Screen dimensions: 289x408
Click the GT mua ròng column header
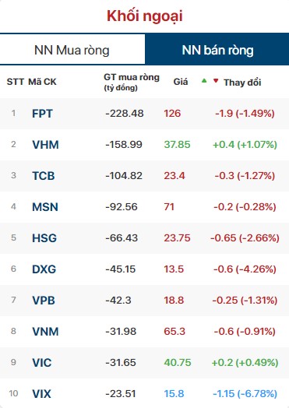(132, 82)
